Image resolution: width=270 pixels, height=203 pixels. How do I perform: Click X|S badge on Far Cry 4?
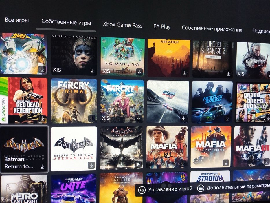[106, 118]
